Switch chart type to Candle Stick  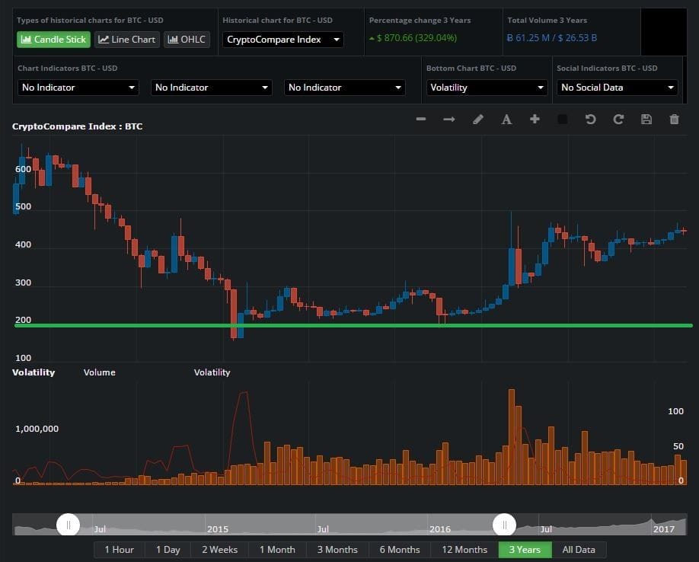tap(53, 39)
